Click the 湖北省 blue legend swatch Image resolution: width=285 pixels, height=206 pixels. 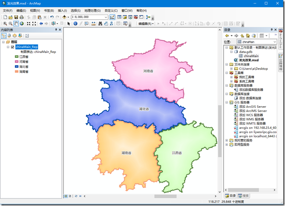tap(17, 67)
